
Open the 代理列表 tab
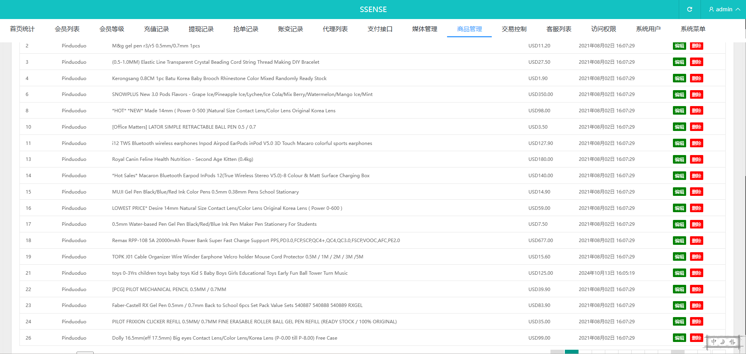coord(335,29)
